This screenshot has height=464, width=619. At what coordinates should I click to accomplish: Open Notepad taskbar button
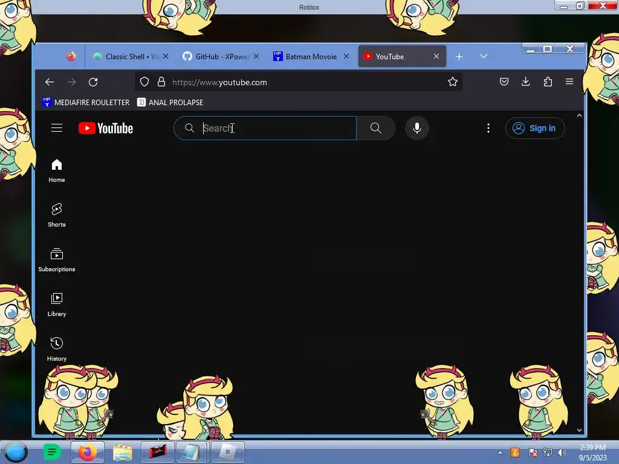click(x=193, y=452)
